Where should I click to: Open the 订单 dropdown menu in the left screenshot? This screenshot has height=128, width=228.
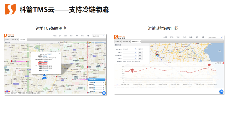coord(61,36)
